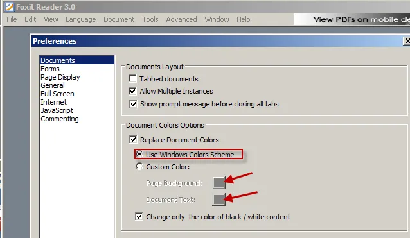Open the Edit menu
410x238 pixels.
coord(30,19)
